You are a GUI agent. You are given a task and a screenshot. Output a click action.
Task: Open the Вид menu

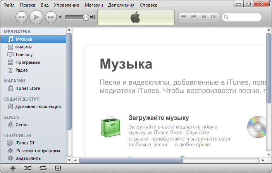(45, 5)
